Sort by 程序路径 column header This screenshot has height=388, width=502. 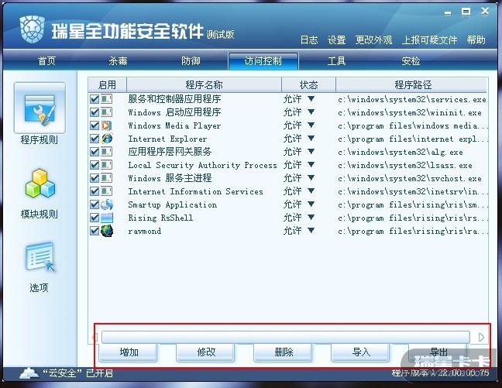point(412,85)
